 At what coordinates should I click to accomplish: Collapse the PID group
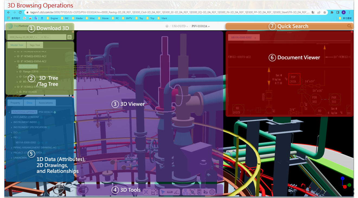(x=12, y=138)
